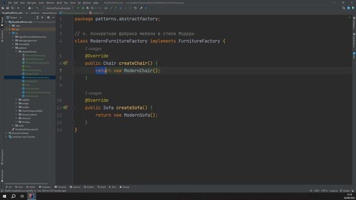The width and height of the screenshot is (356, 200).
Task: Open the Bookmarks vertical tool window tab
Action: coord(2,176)
